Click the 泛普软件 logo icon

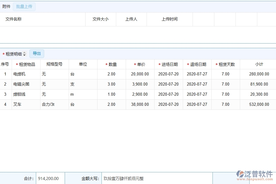point(240,174)
